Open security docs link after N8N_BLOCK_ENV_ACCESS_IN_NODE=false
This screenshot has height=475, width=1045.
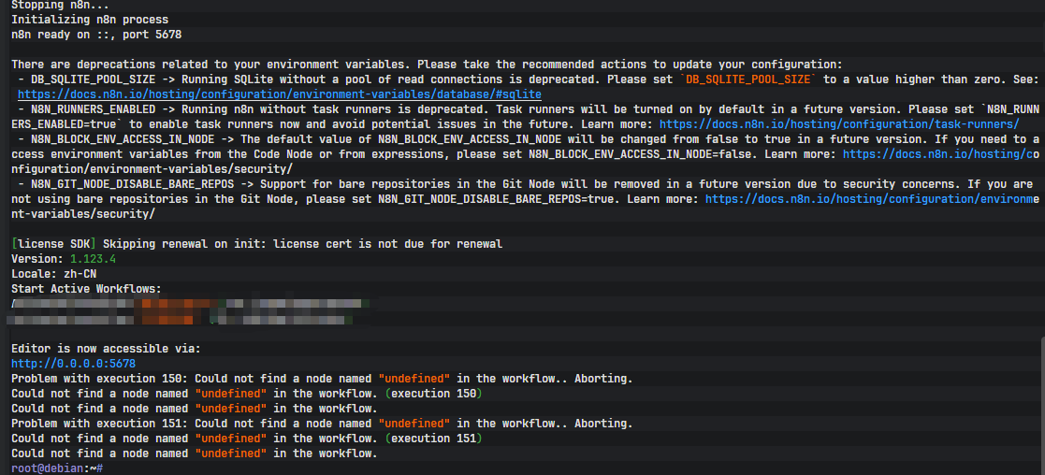[940, 154]
